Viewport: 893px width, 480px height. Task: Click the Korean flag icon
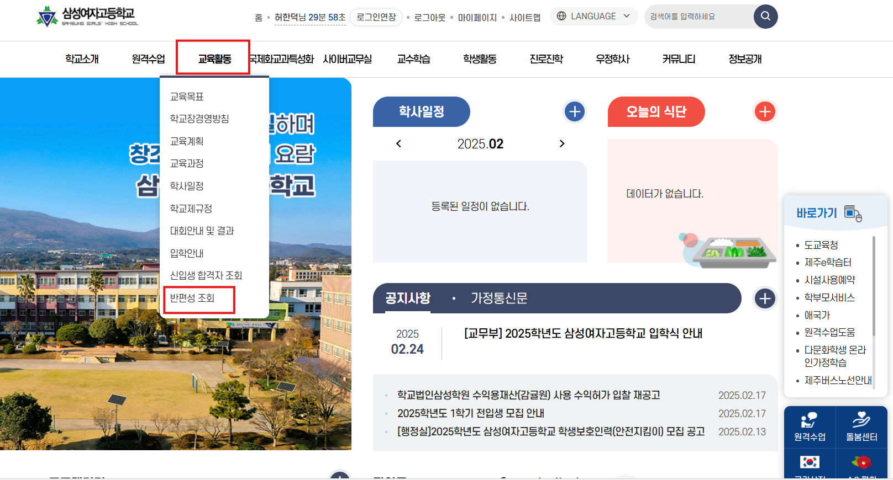pyautogui.click(x=810, y=462)
